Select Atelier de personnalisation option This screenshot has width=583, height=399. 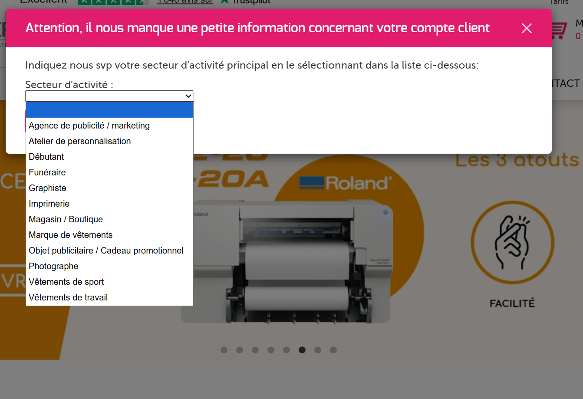pyautogui.click(x=79, y=141)
